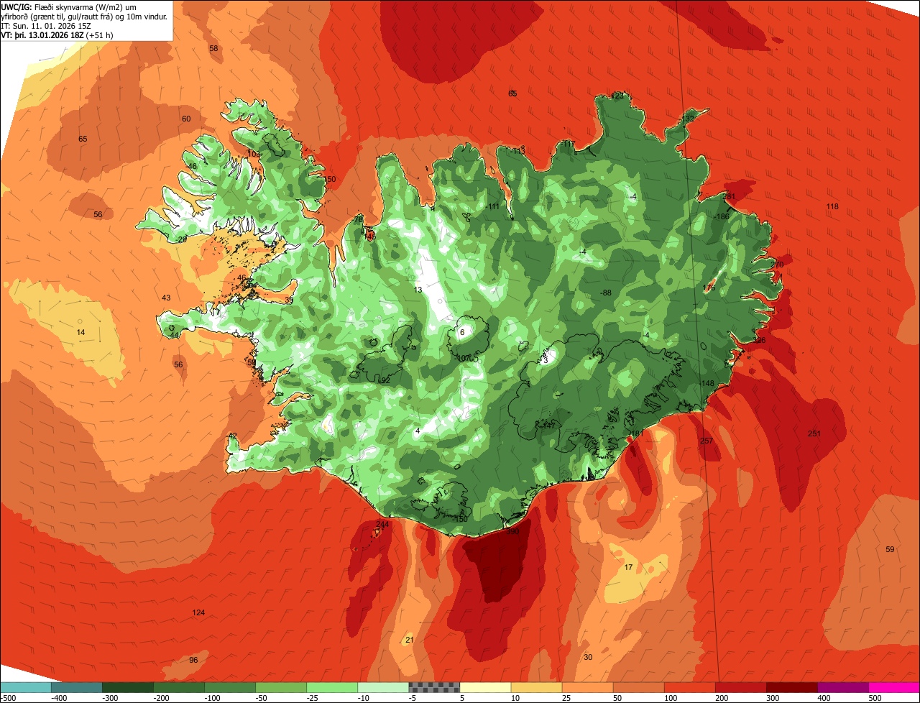Click the light teal -500 to -400 legend swatch
920x703 pixels.
pyautogui.click(x=25, y=686)
